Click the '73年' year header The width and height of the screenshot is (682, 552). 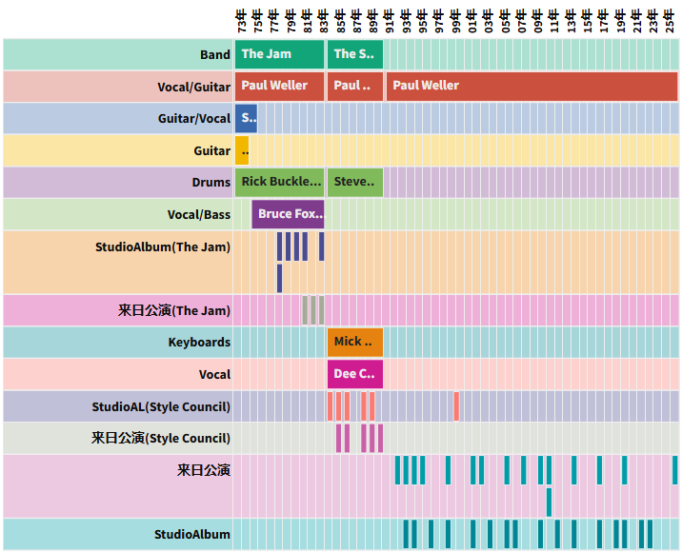coord(242,19)
